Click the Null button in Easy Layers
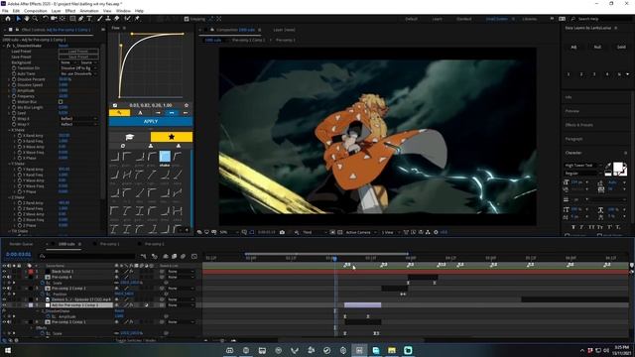 point(597,47)
